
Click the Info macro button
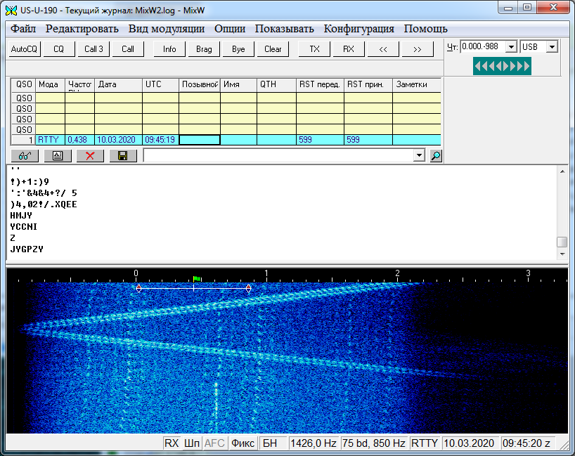click(x=169, y=49)
